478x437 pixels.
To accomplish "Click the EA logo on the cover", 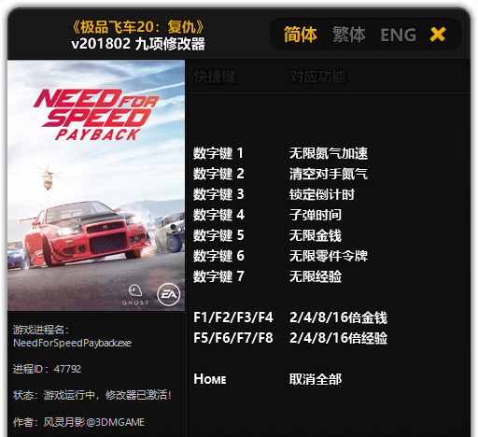I will click(169, 294).
